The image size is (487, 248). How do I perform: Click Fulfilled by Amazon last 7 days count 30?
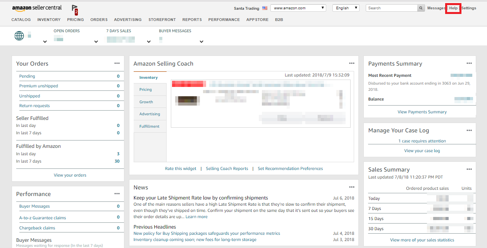coord(117,161)
